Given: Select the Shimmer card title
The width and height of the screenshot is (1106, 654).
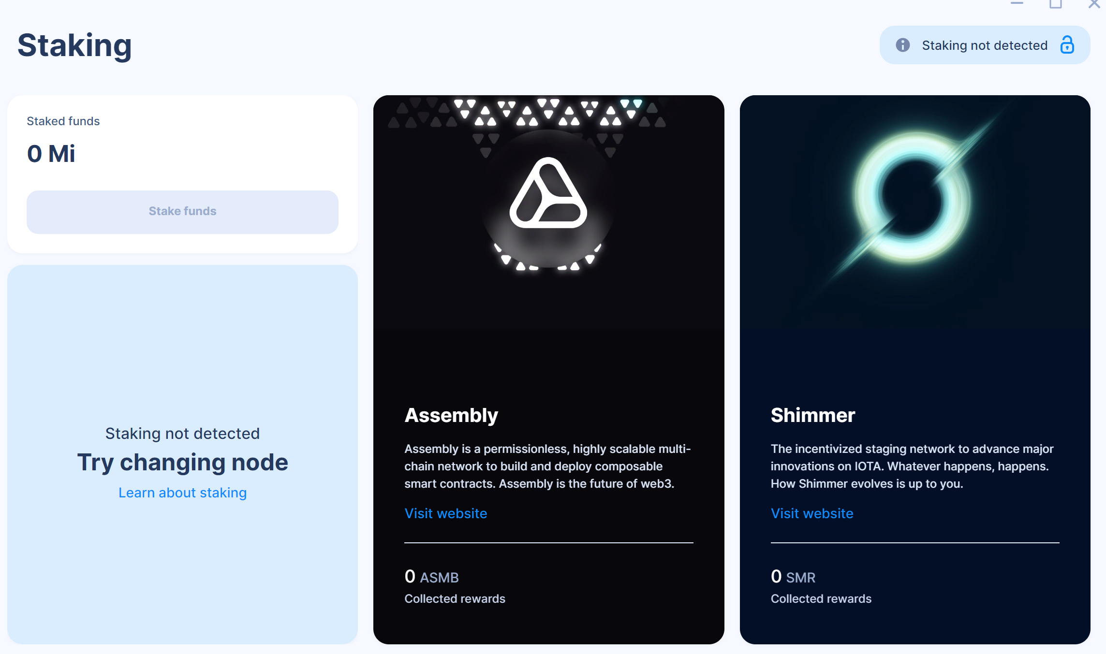Looking at the screenshot, I should (813, 415).
